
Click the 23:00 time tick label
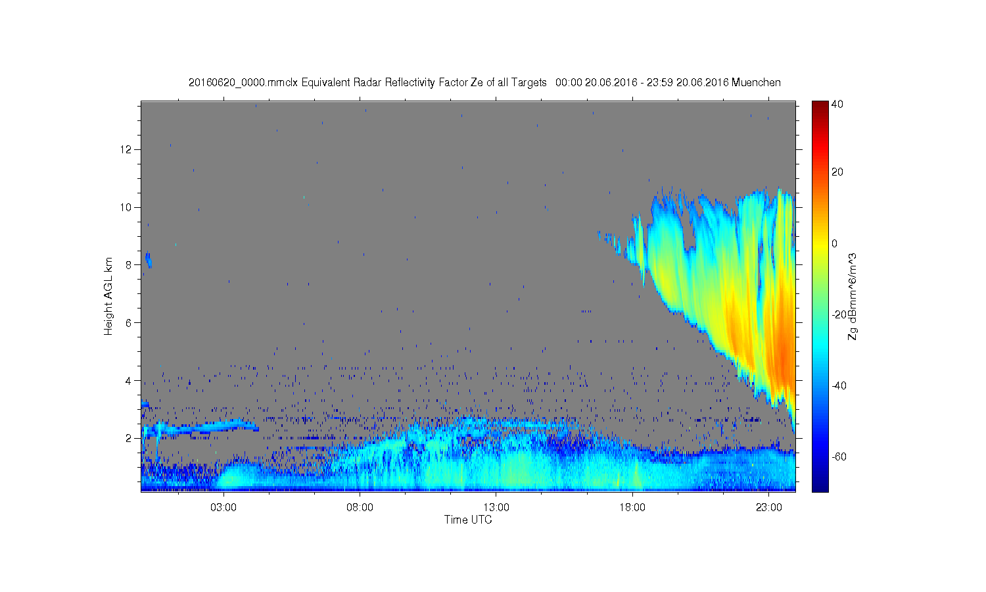769,508
